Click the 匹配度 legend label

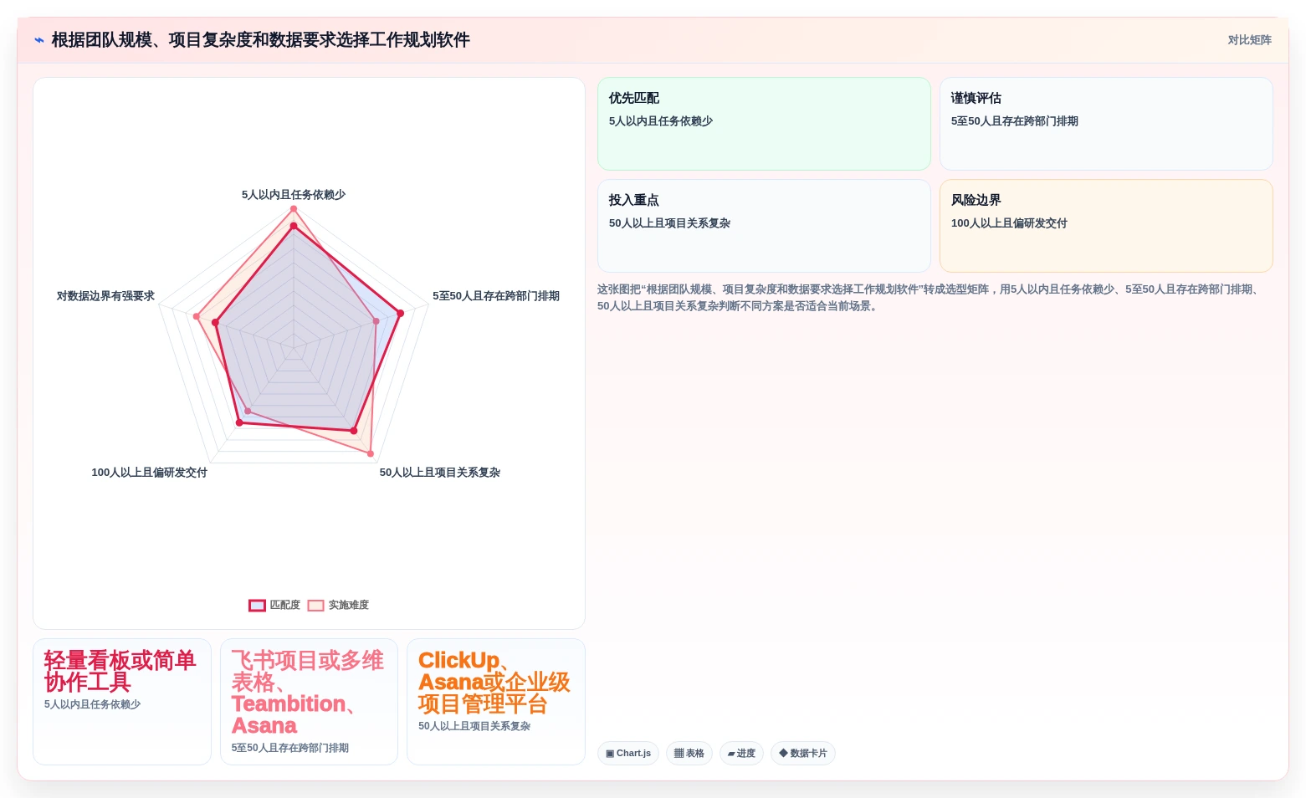284,605
